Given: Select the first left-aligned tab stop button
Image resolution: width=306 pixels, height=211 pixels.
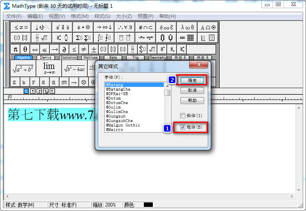Looking at the screenshot, I should 26,91.
